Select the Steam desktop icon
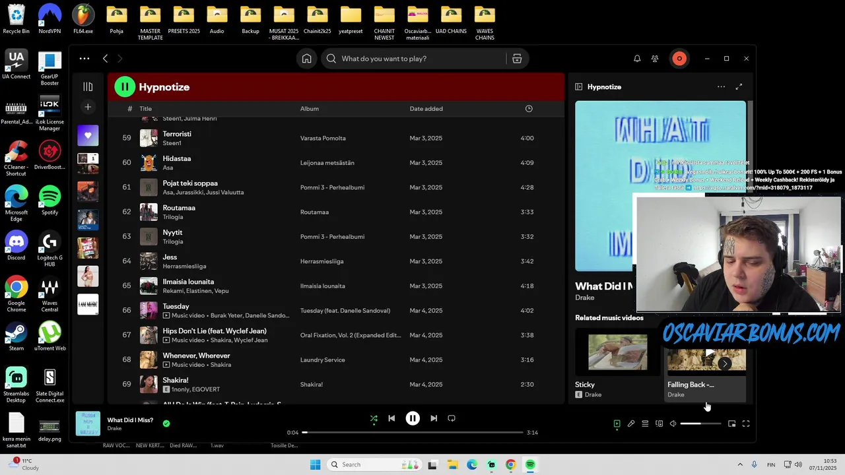845x475 pixels. click(17, 336)
